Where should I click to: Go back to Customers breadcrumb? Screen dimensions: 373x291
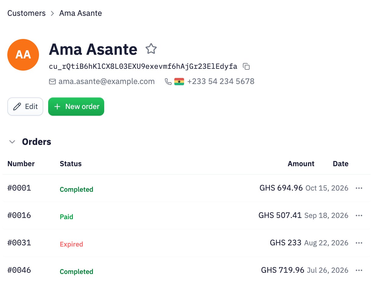click(x=27, y=13)
